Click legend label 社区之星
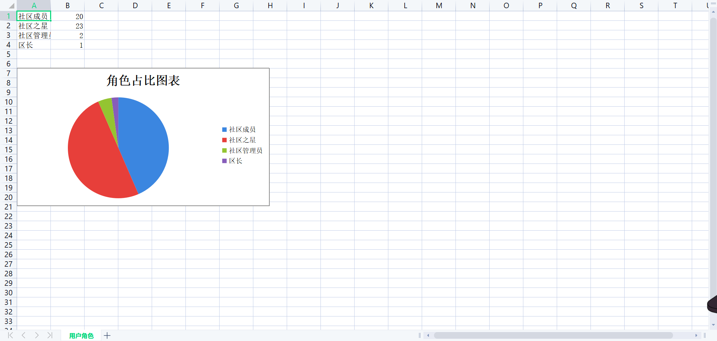Image resolution: width=717 pixels, height=341 pixels. 242,140
